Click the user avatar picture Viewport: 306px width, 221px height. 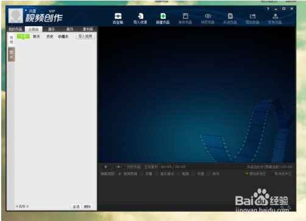pyautogui.click(x=15, y=16)
